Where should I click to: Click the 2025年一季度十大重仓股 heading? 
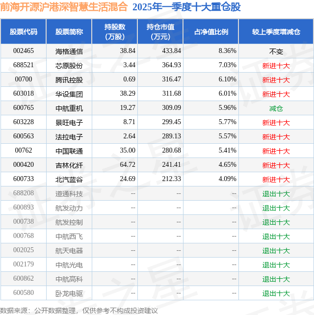[186, 7]
